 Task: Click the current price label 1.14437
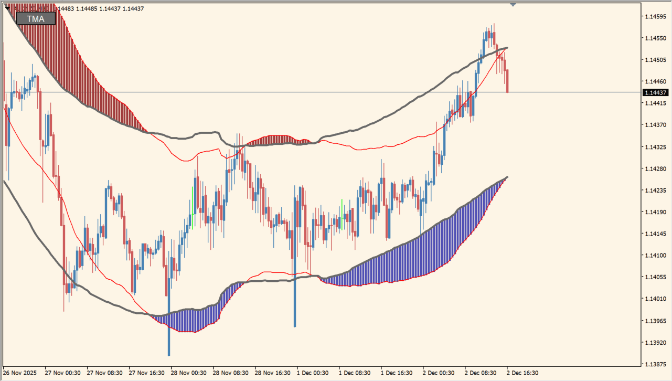(x=656, y=92)
